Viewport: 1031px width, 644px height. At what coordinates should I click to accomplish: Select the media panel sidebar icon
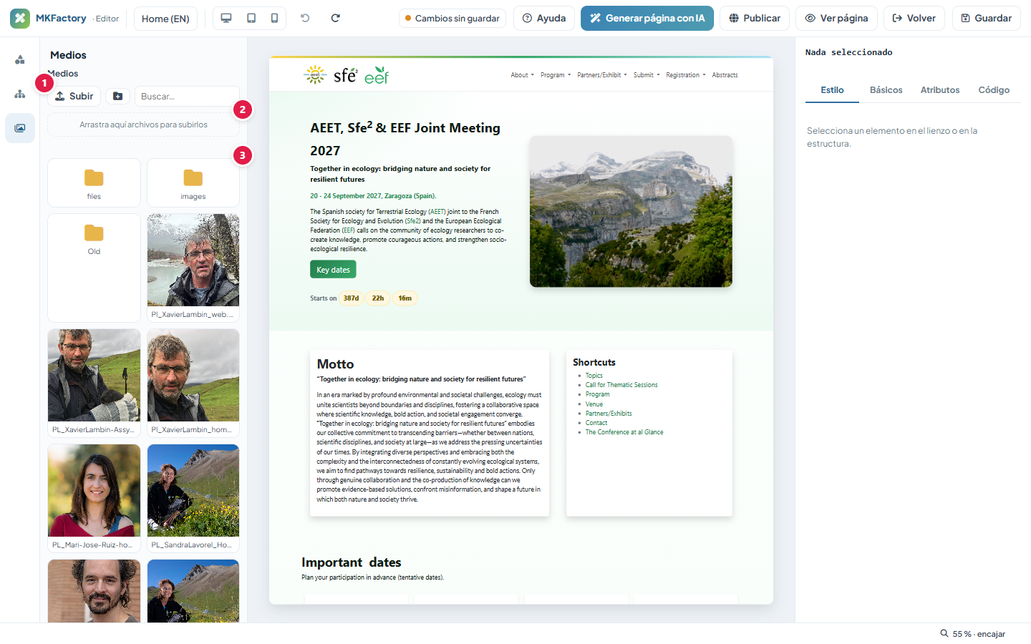pyautogui.click(x=20, y=128)
